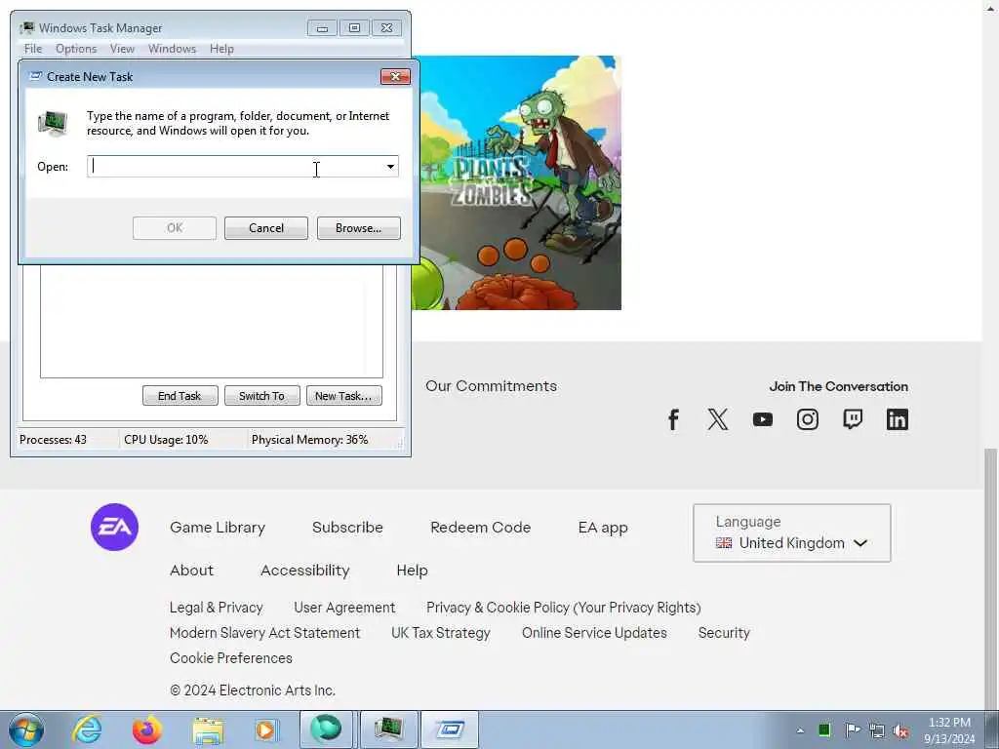Click the Processes: 43 status entry
Image resolution: width=999 pixels, height=749 pixels.
pos(53,440)
